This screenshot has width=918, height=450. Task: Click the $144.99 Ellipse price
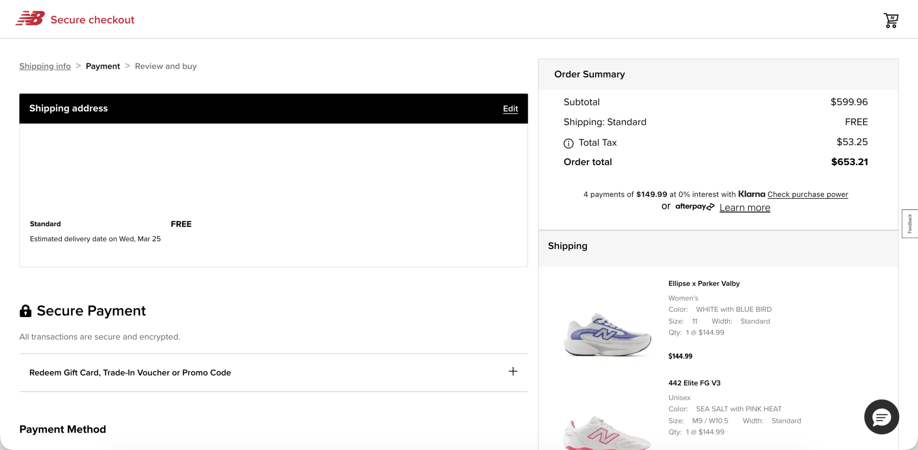(x=680, y=356)
